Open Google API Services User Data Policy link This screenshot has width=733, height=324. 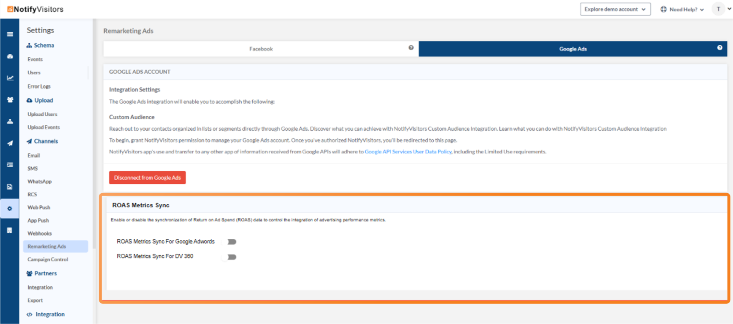[408, 152]
